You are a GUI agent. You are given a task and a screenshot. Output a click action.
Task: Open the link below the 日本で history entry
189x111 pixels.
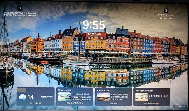tap(152, 104)
